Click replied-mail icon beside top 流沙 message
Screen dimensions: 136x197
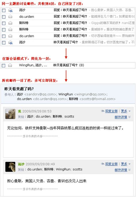(x=10, y=10)
